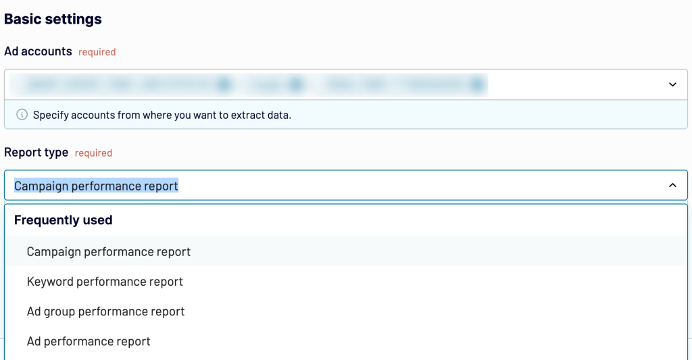Screen dimensions: 692x360
Task: Click the Report type field label
Action: tap(36, 152)
